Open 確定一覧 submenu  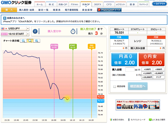click(44, 10)
